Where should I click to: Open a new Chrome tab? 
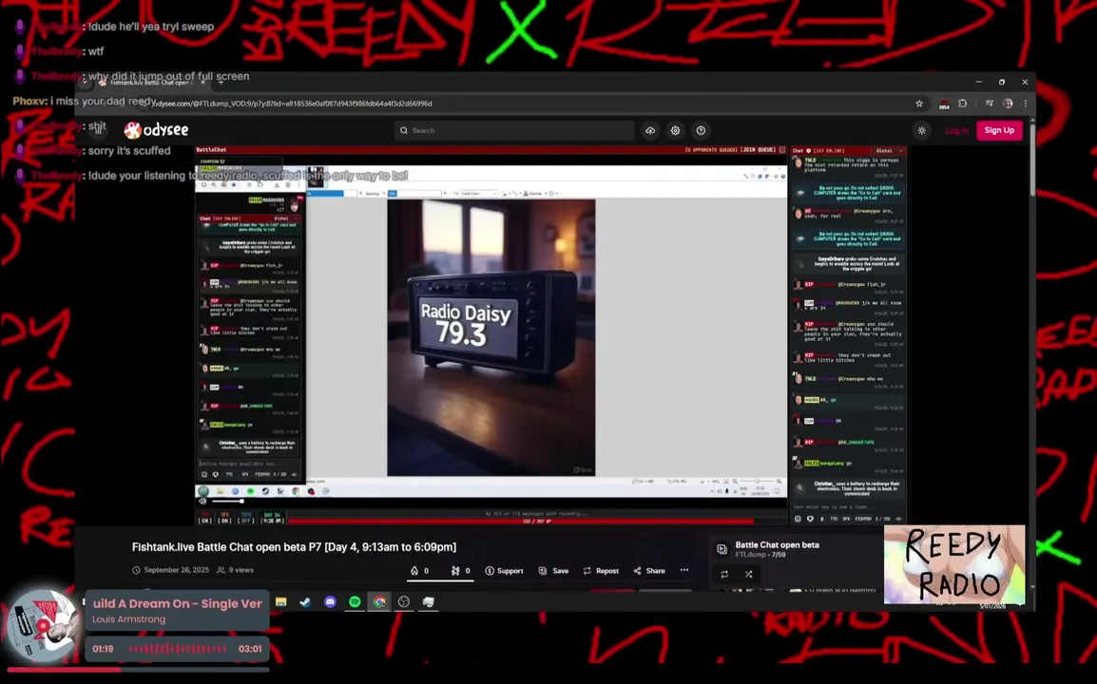pos(221,82)
